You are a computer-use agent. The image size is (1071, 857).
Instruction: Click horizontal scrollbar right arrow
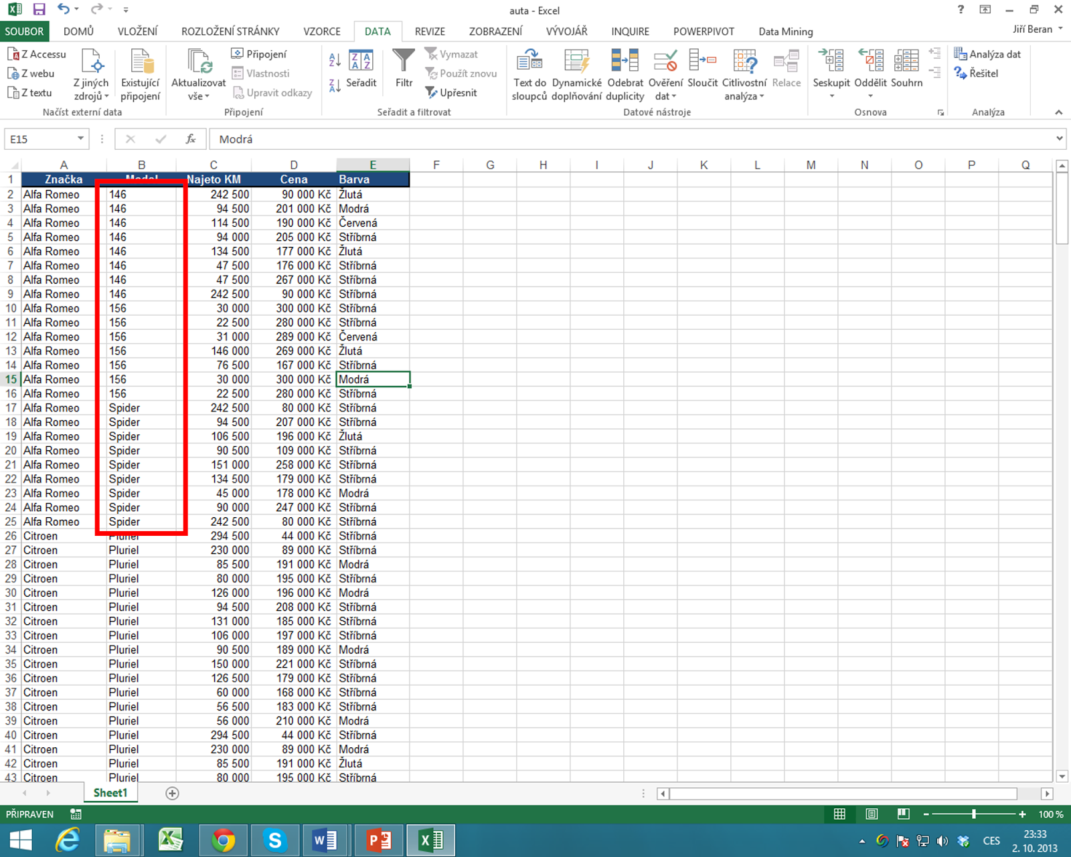click(x=1047, y=793)
